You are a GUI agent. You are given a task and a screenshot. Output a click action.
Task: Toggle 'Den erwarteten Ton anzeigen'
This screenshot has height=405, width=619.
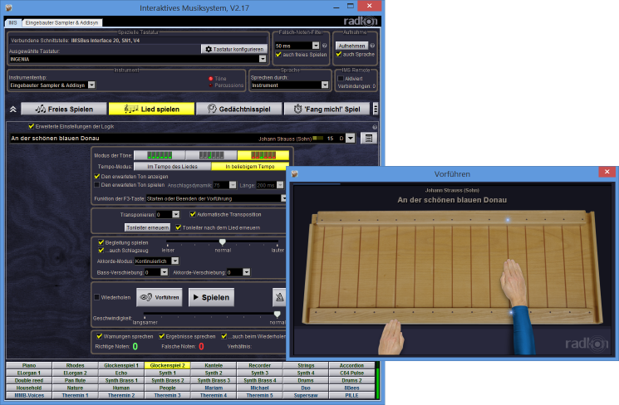(96, 176)
